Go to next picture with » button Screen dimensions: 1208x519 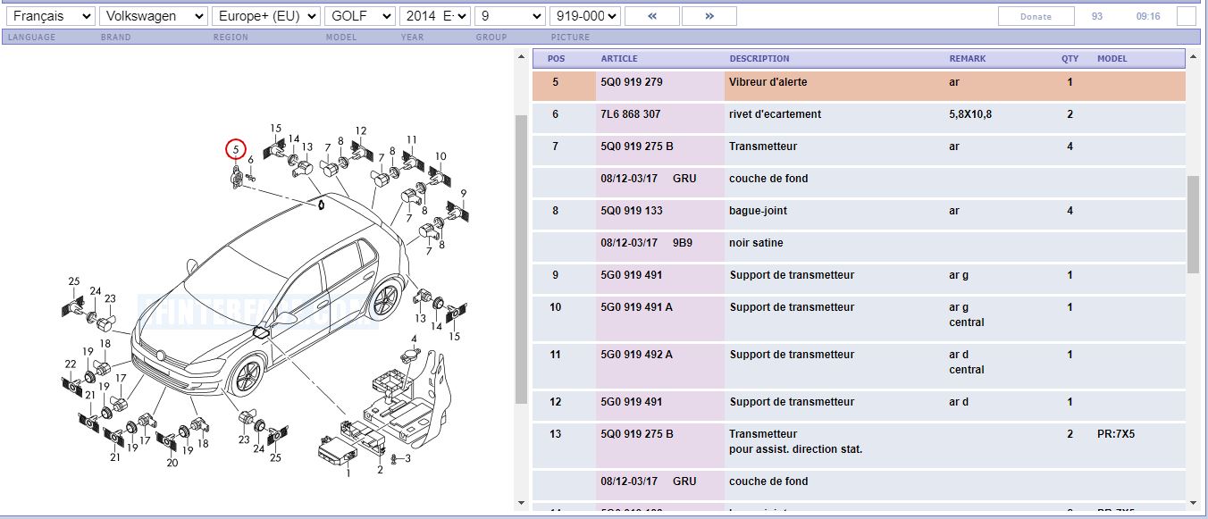tap(709, 16)
